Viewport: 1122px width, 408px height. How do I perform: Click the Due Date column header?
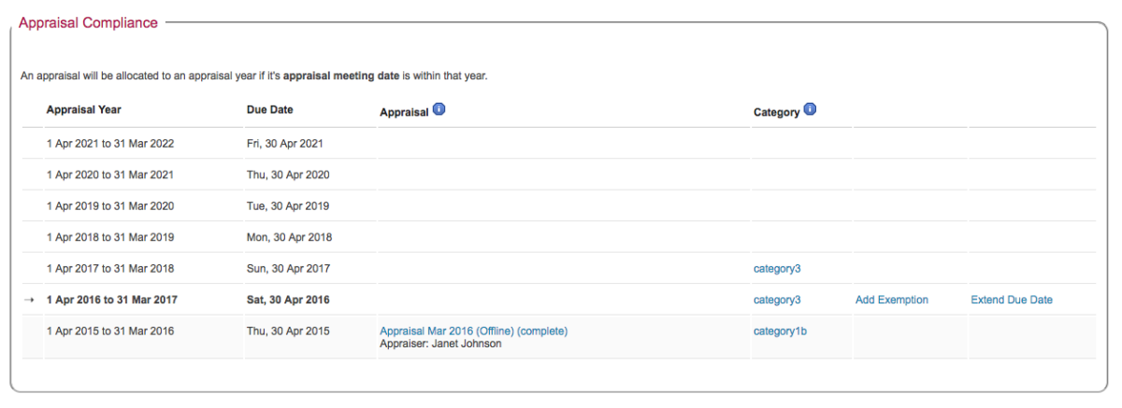click(270, 110)
